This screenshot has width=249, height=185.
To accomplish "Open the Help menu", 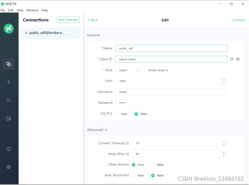I will pos(45,10).
